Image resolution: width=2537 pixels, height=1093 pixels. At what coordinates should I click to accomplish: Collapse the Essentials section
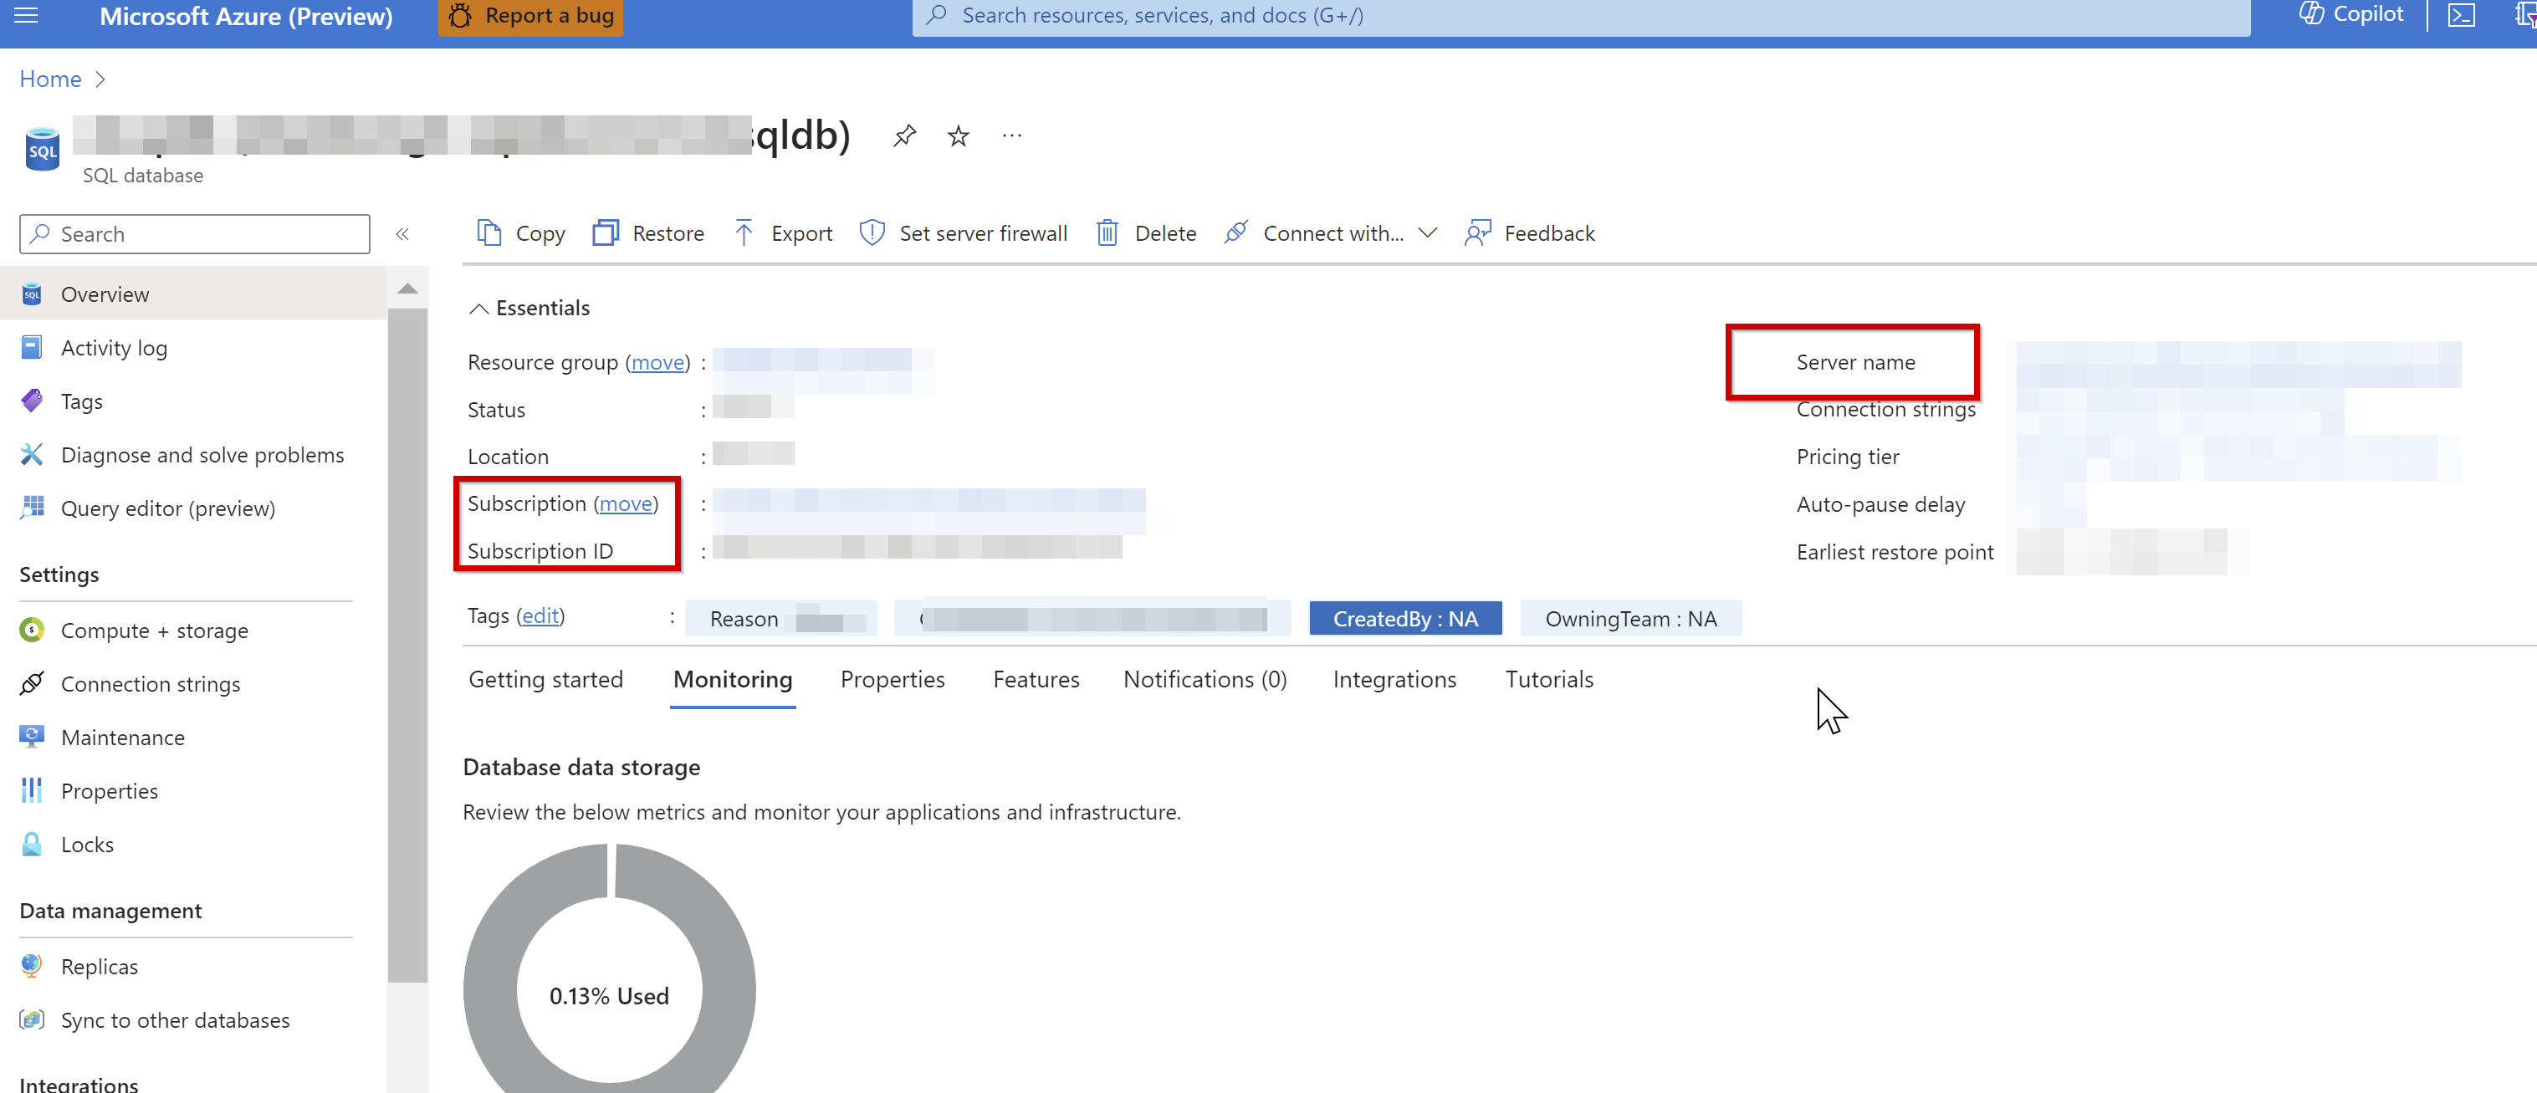(479, 307)
